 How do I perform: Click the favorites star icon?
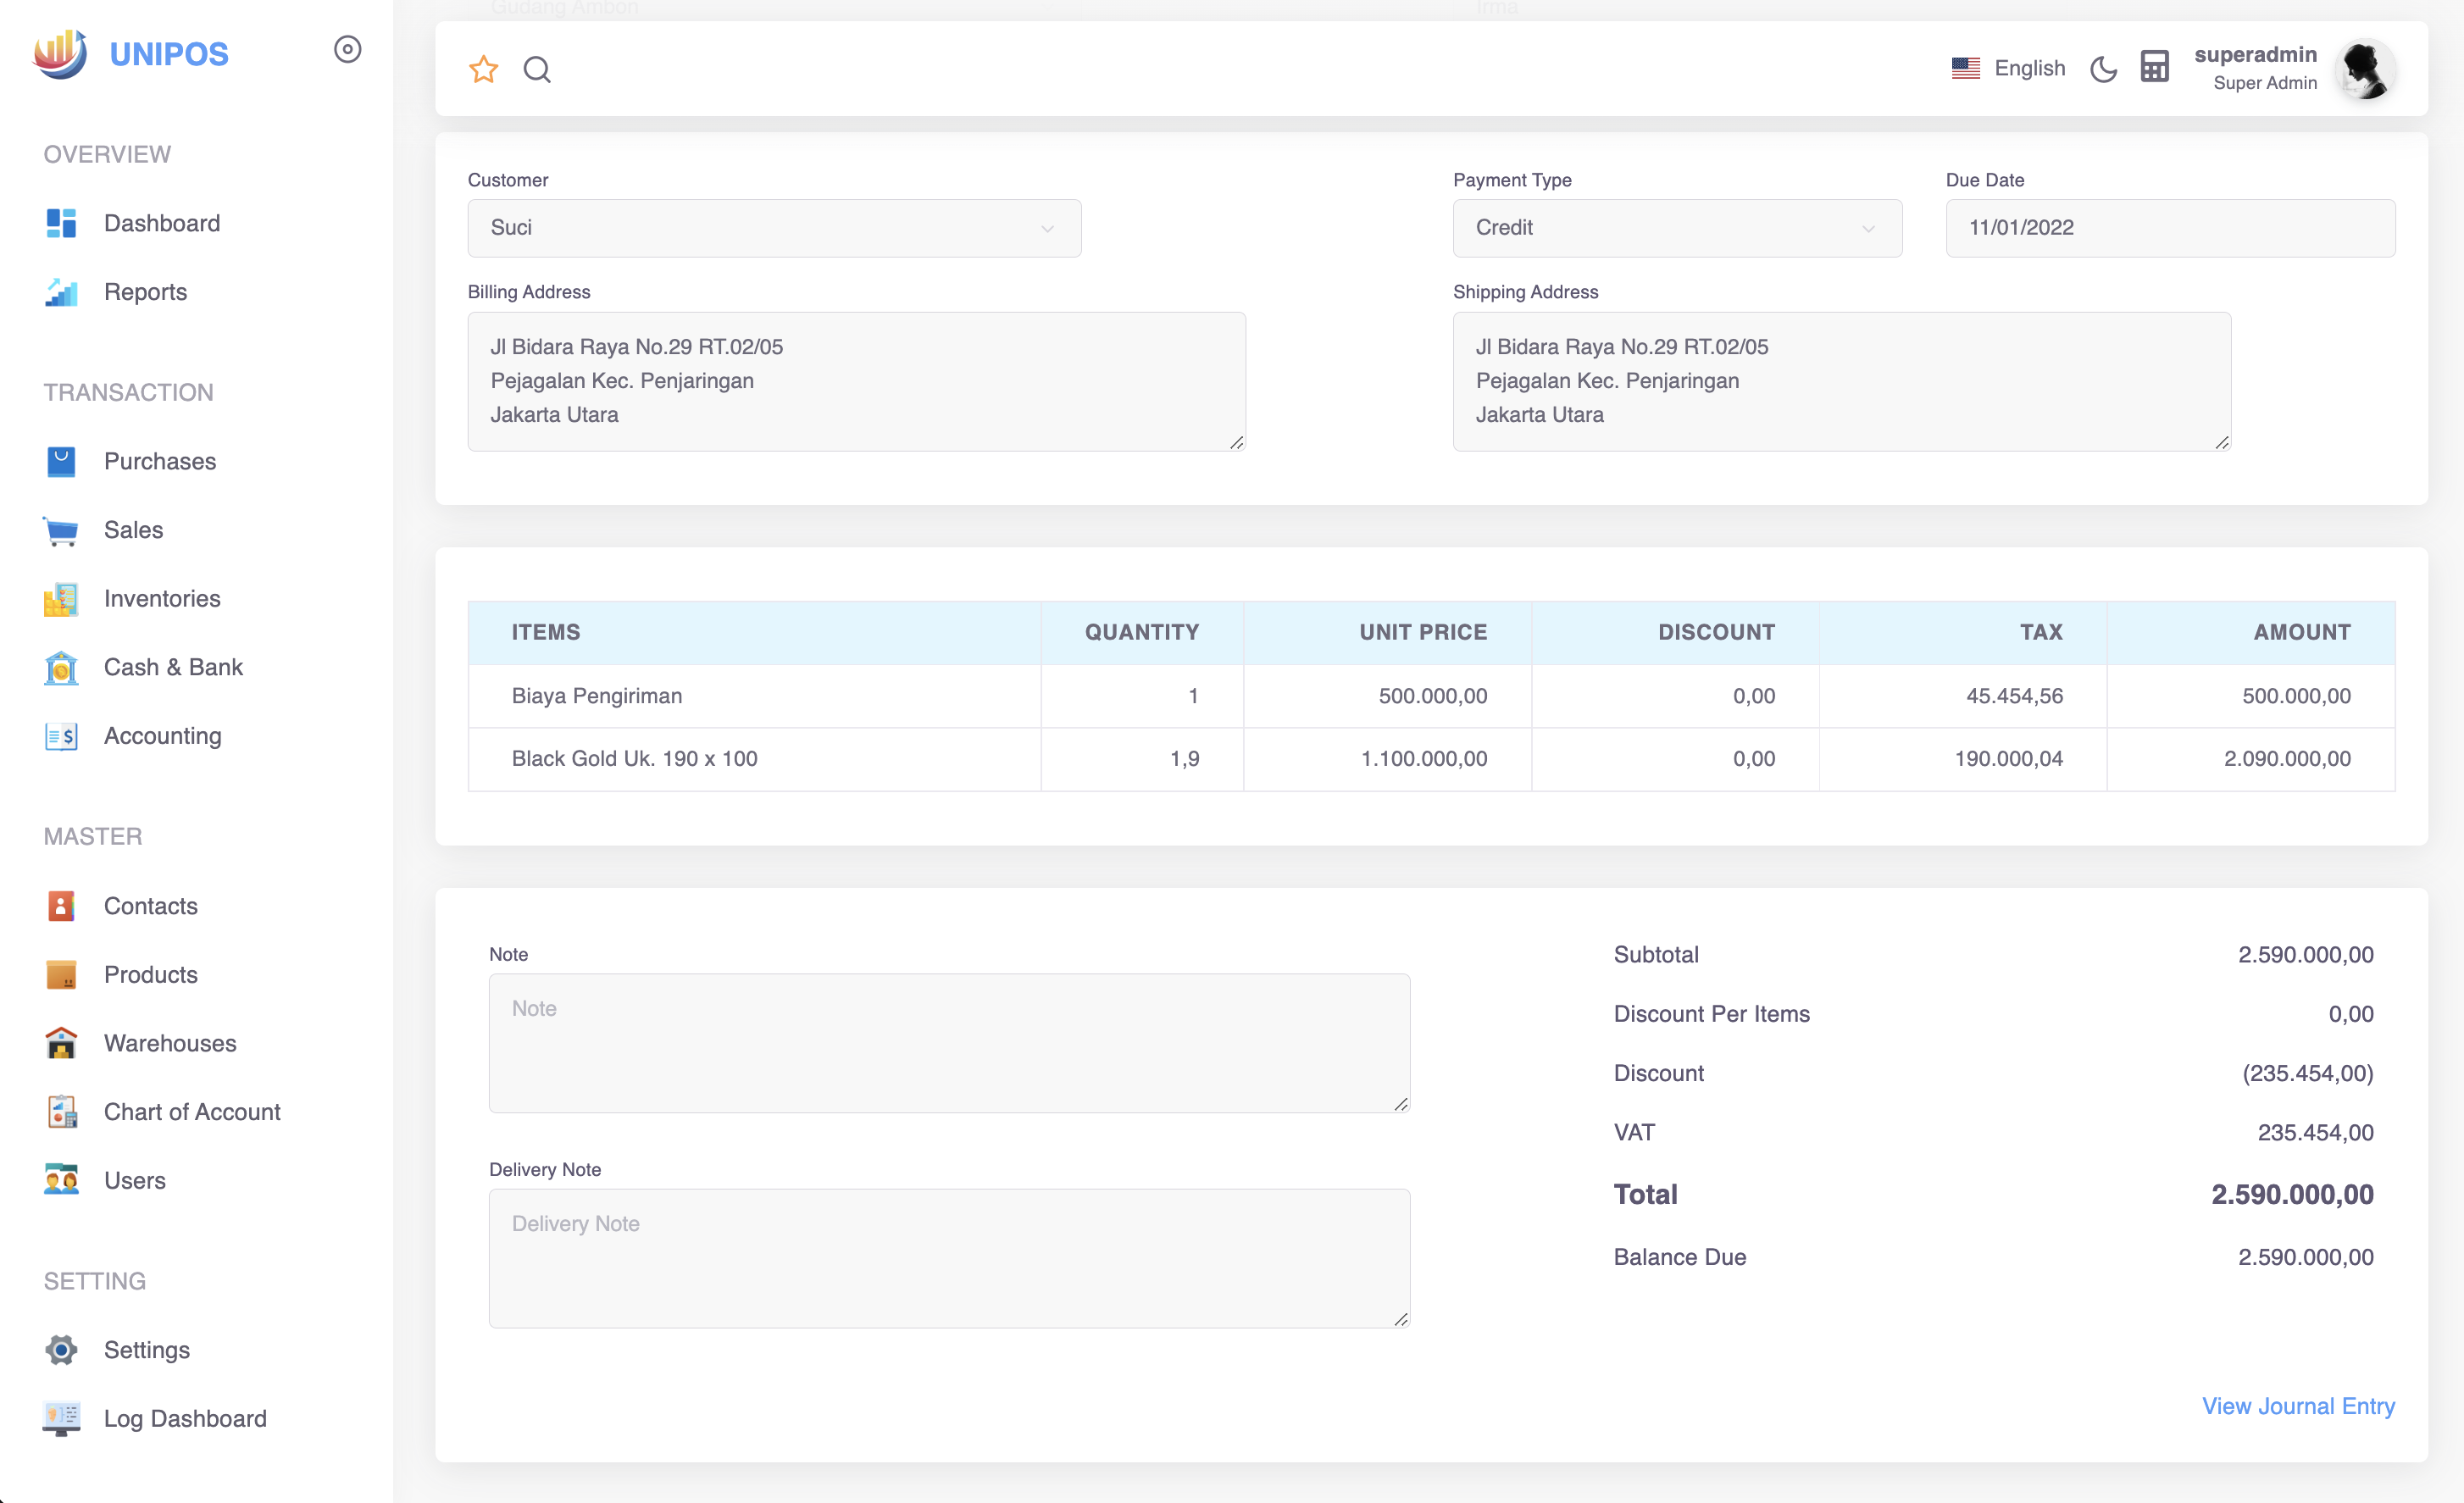click(x=483, y=69)
